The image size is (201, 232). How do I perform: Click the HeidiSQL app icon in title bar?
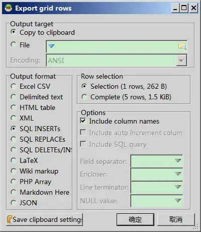coord(8,8)
